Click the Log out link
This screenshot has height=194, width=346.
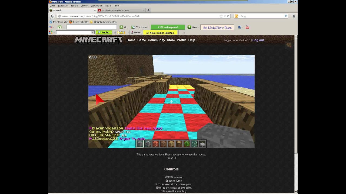[258, 40]
